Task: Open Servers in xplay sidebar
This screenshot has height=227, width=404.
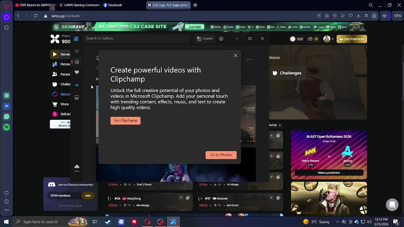Action: coord(60,54)
